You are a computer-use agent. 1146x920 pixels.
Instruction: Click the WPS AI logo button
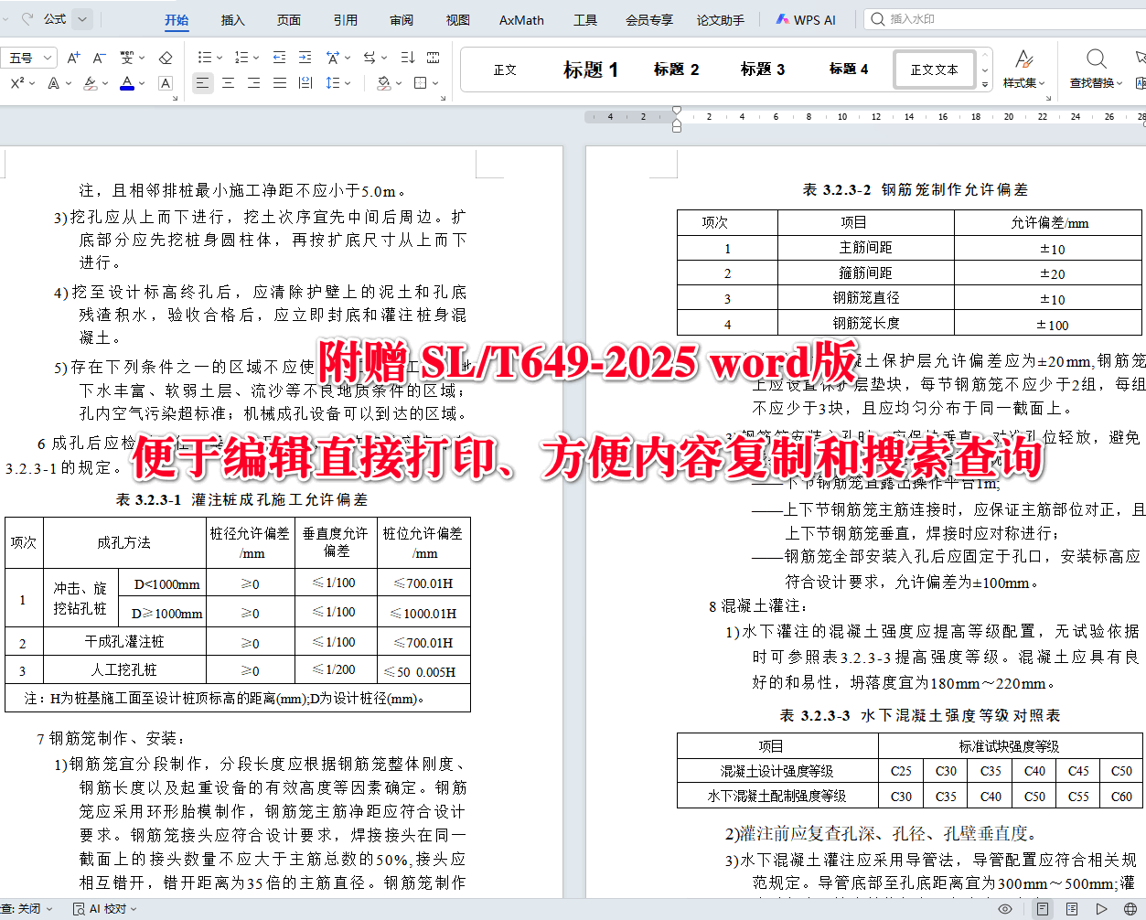pos(806,19)
